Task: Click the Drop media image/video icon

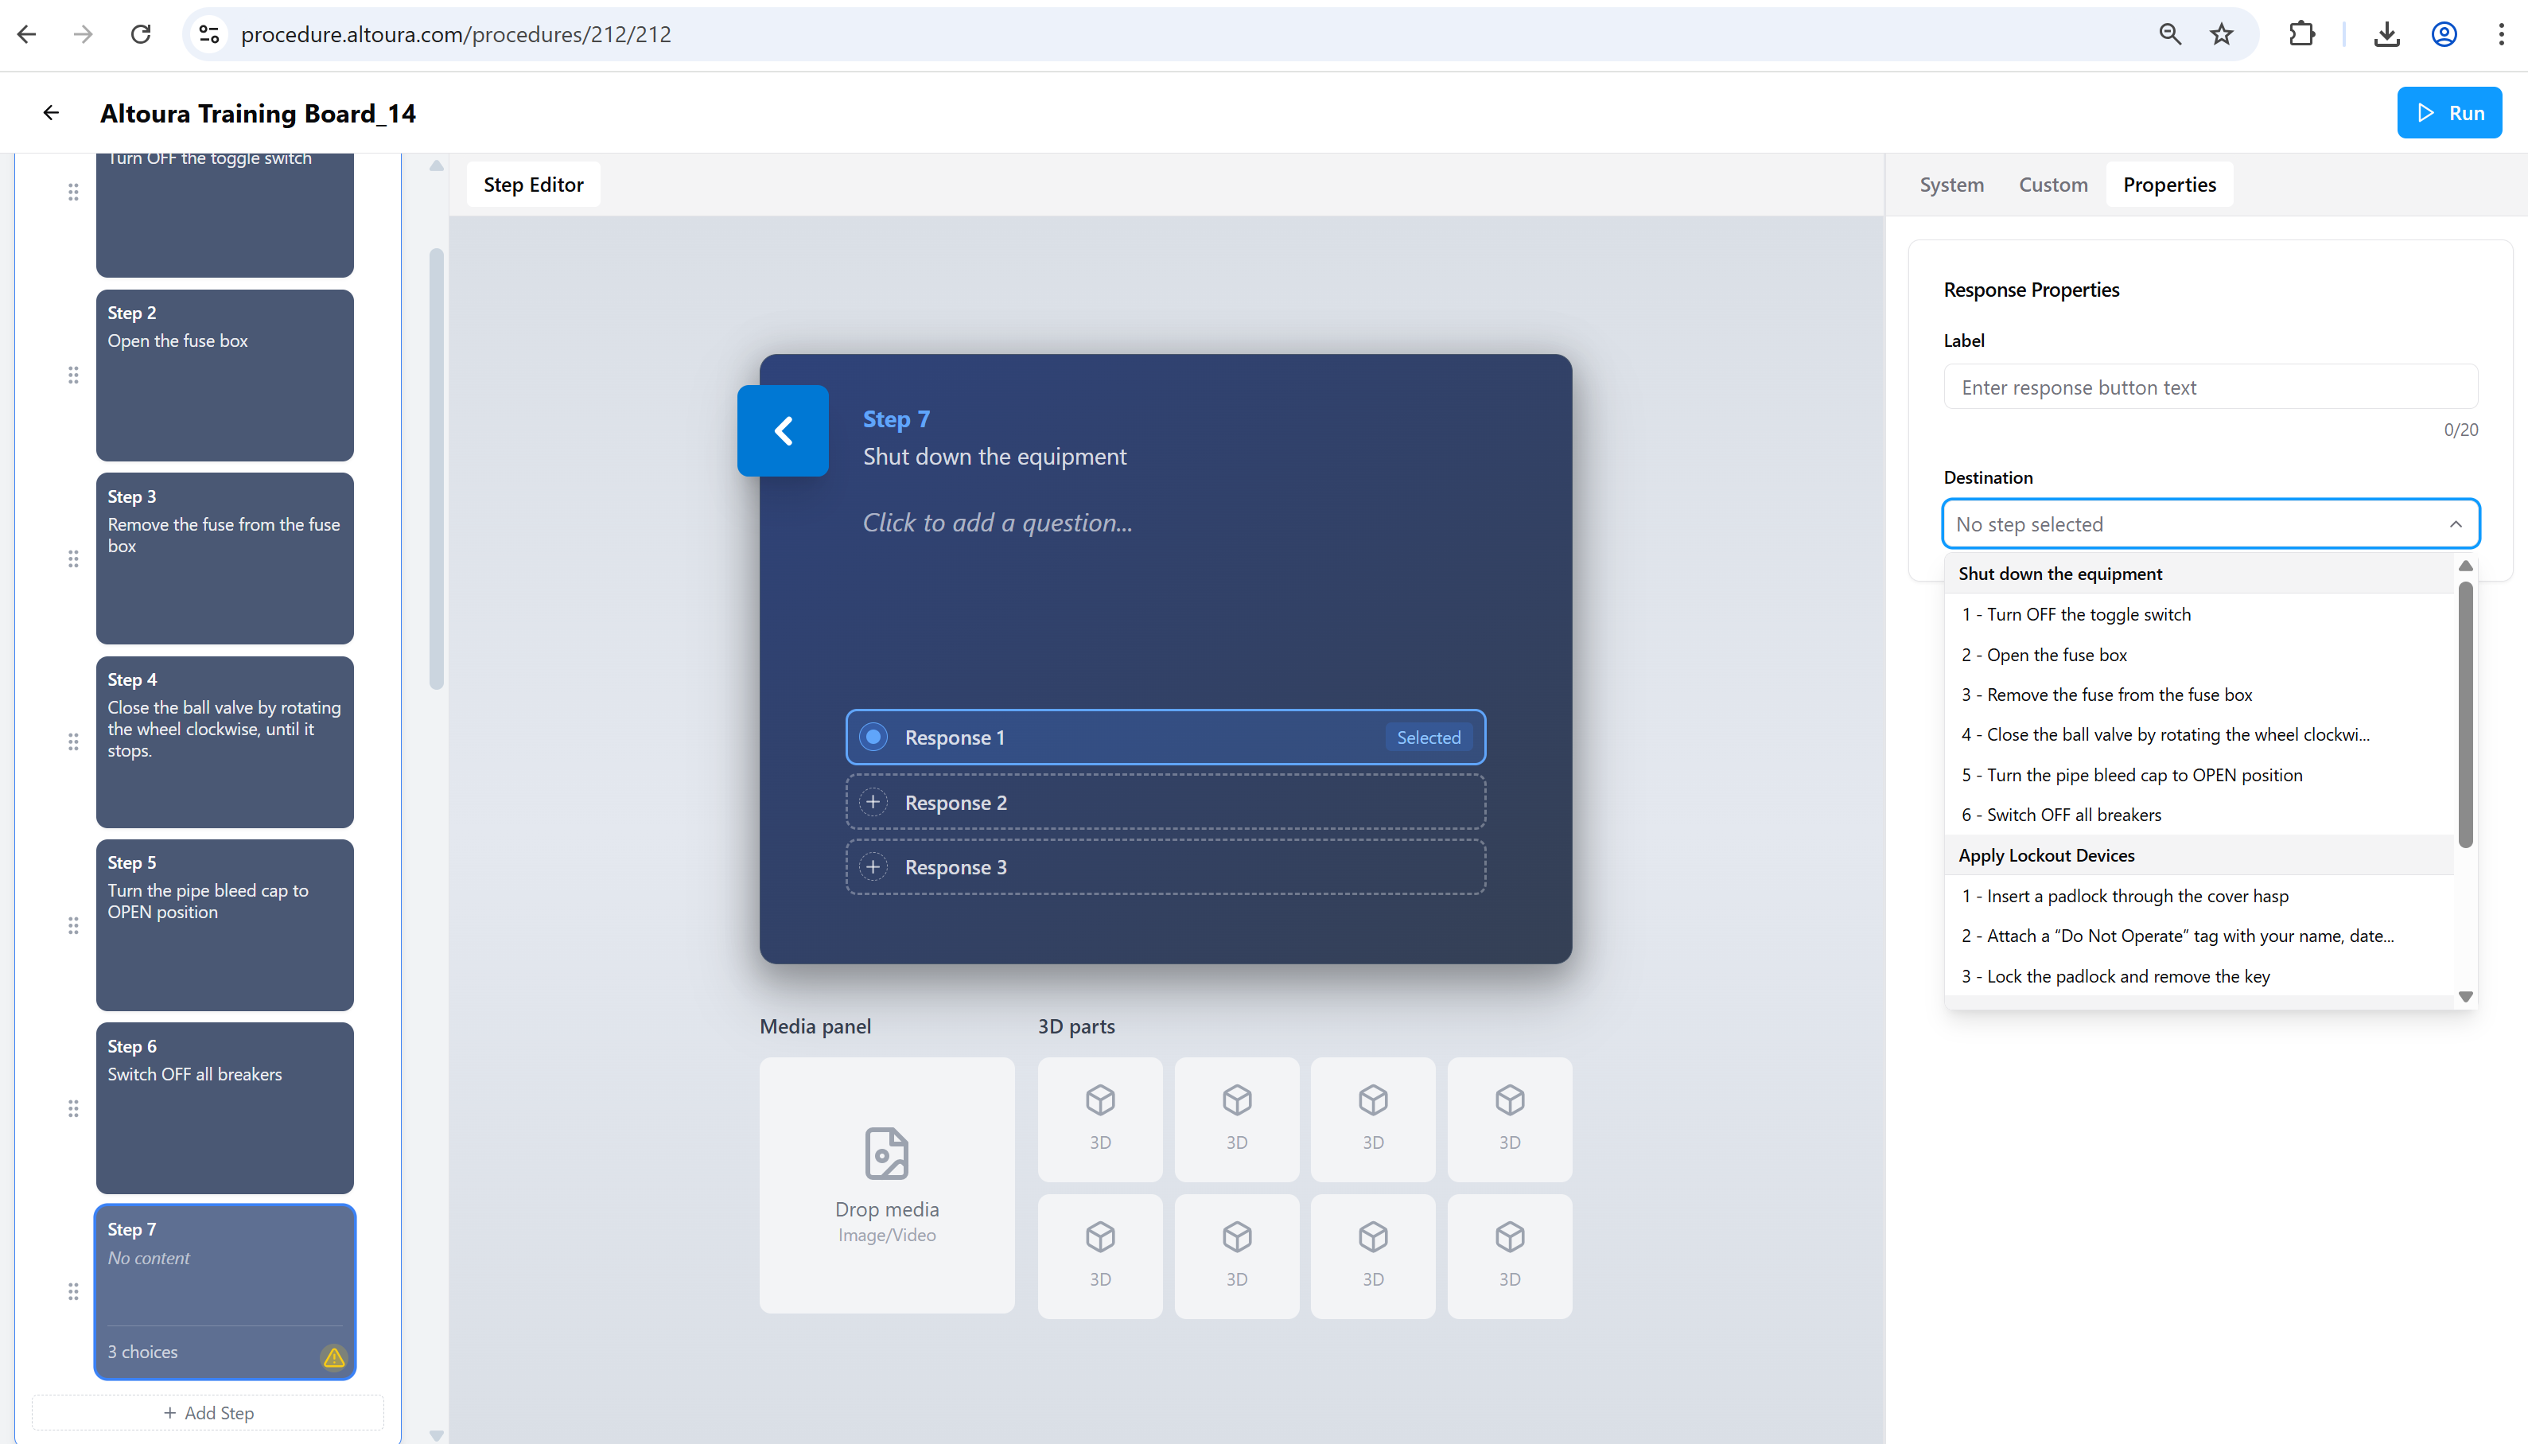Action: coord(886,1154)
